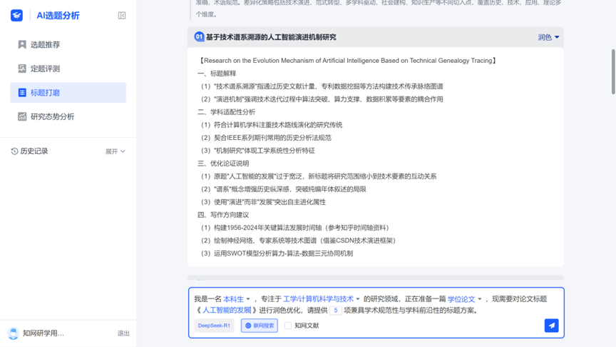The height and width of the screenshot is (347, 616).
Task: Click the graduation cap app logo
Action: pyautogui.click(x=16, y=15)
